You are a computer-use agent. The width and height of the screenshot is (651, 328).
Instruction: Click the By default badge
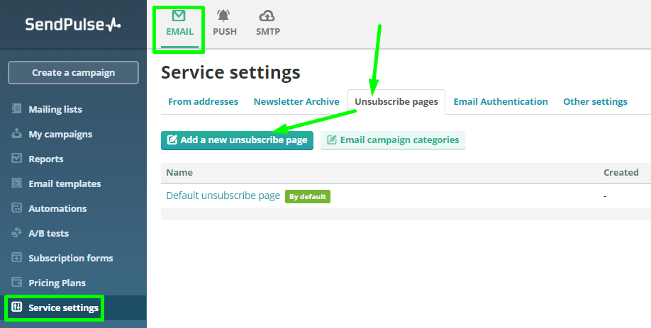[x=308, y=196]
